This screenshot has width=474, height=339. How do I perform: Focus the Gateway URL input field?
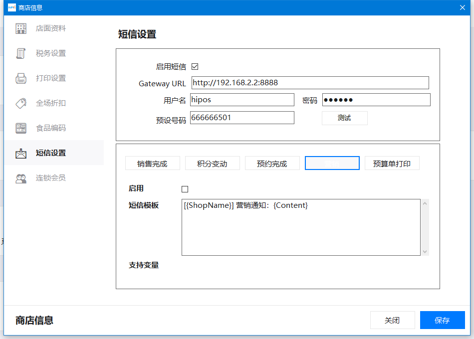click(x=310, y=83)
